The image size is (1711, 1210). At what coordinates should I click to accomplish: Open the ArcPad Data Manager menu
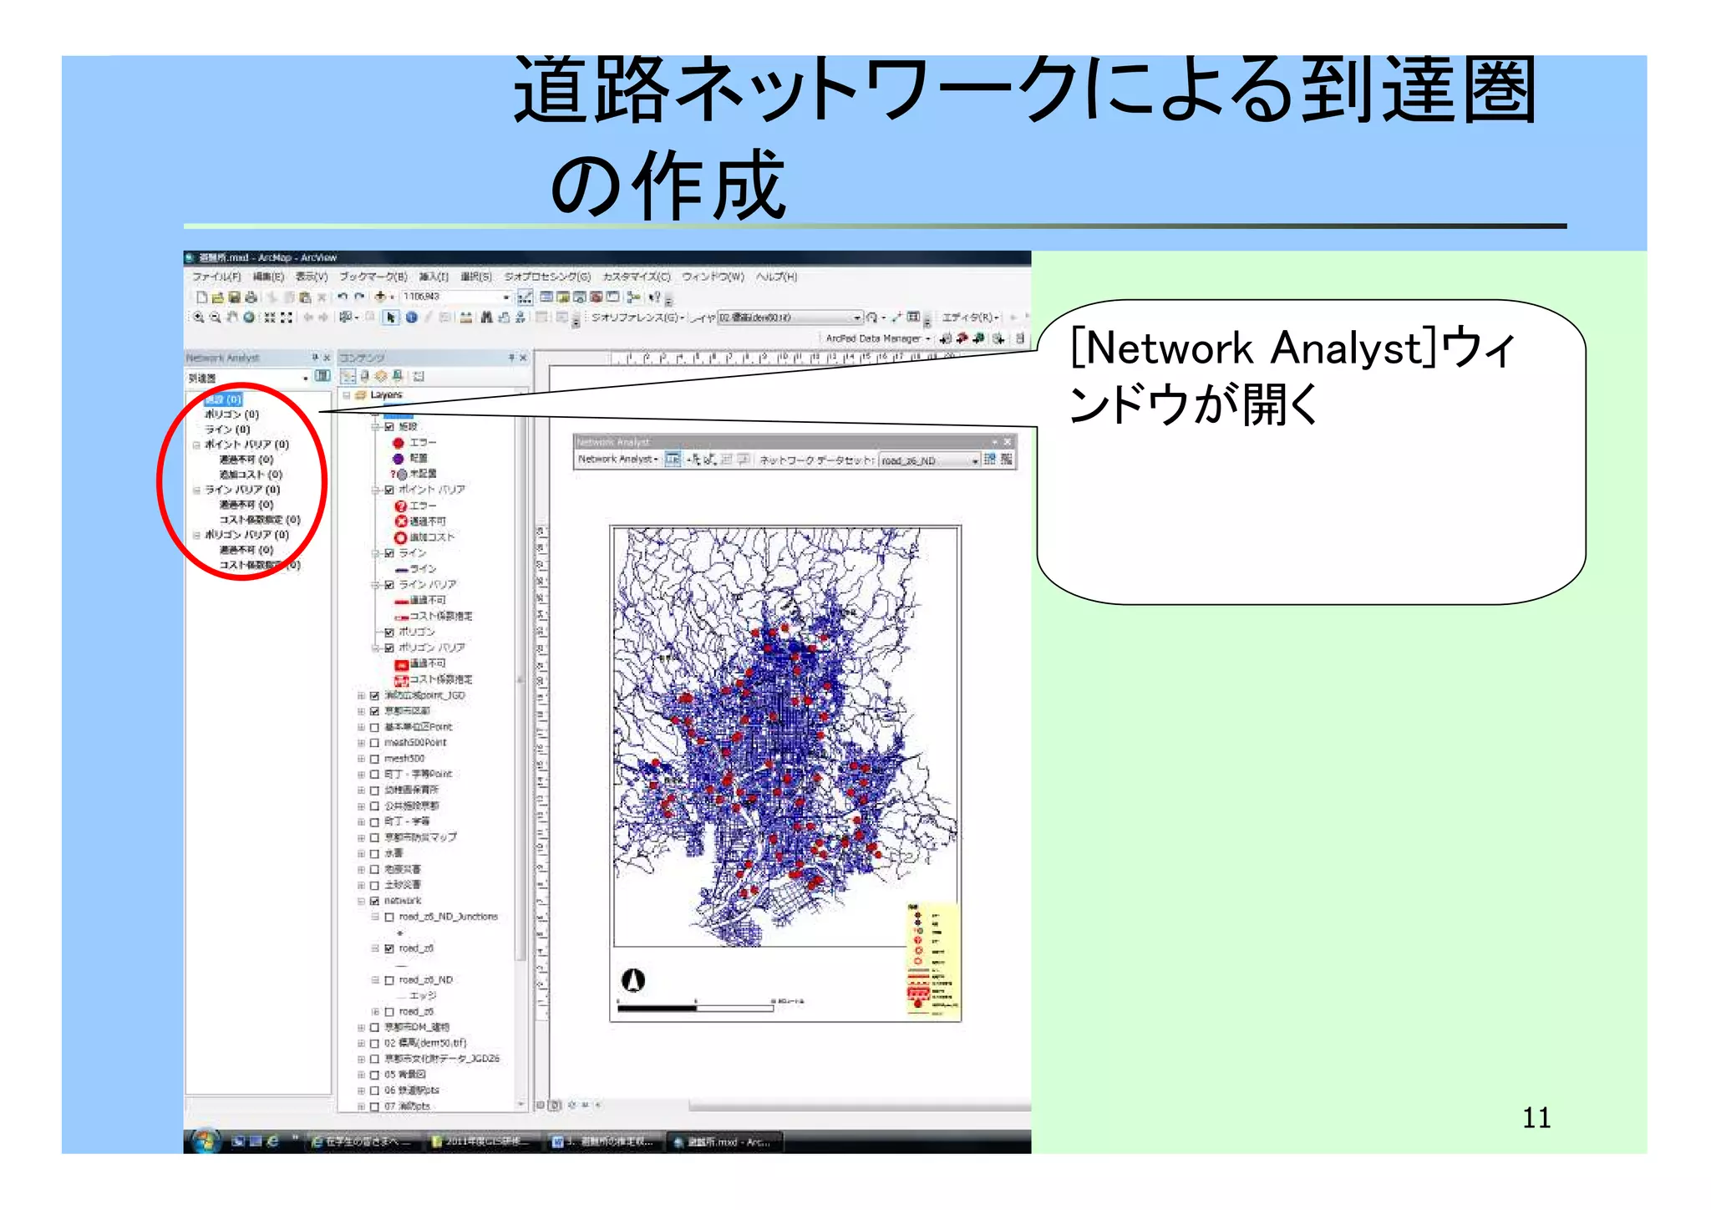[878, 338]
